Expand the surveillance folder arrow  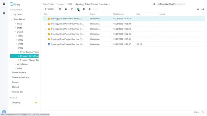(15, 64)
